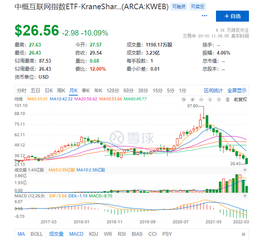Zoom in the K-line chart with the plus icon

point(192,99)
